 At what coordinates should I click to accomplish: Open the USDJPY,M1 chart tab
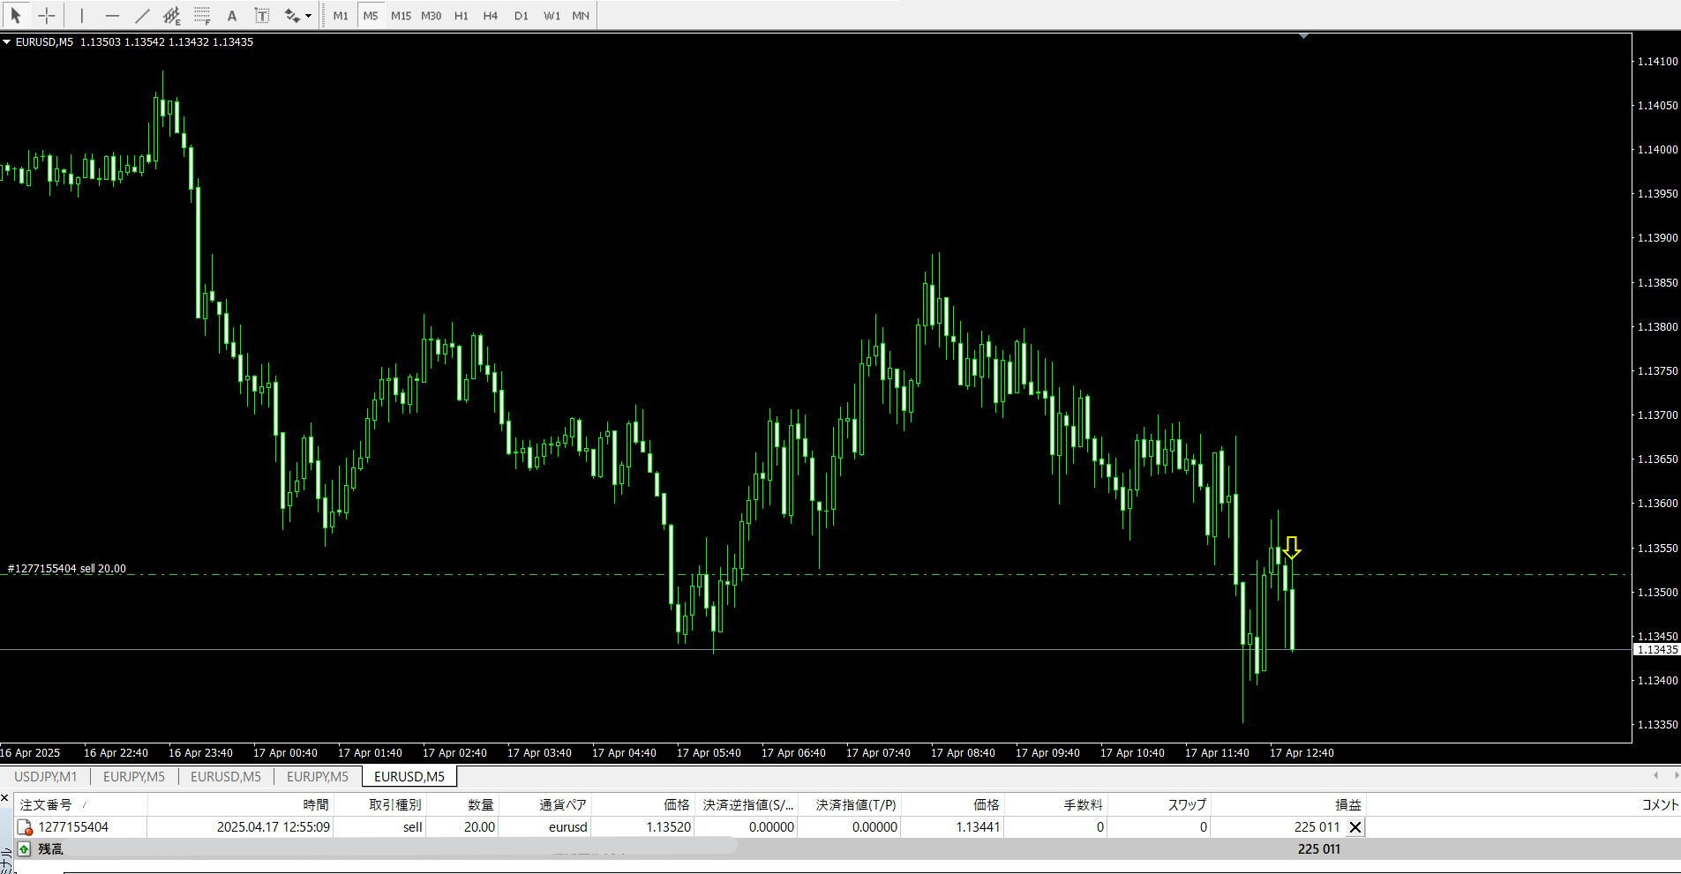point(46,776)
